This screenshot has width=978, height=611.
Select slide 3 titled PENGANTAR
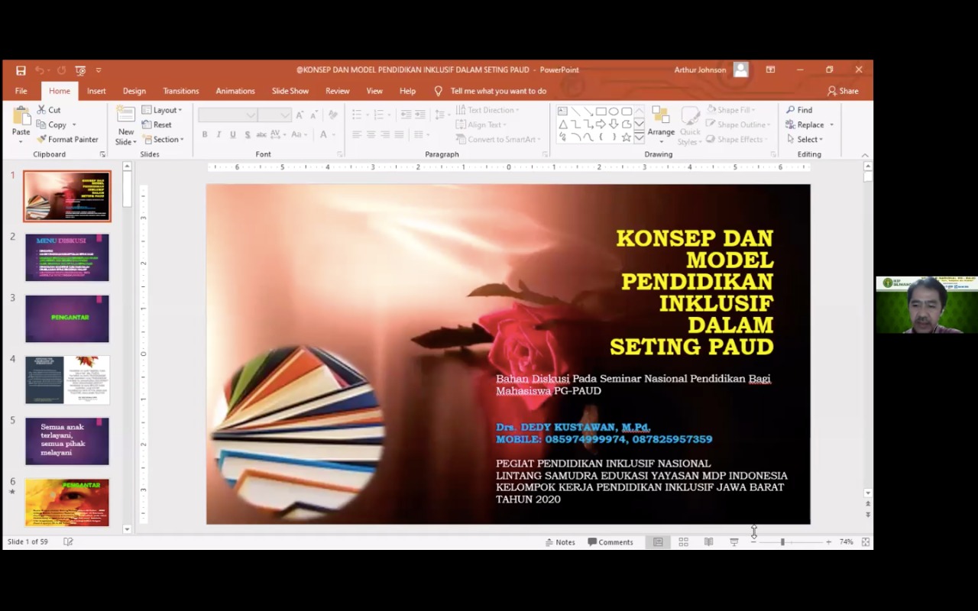point(67,318)
